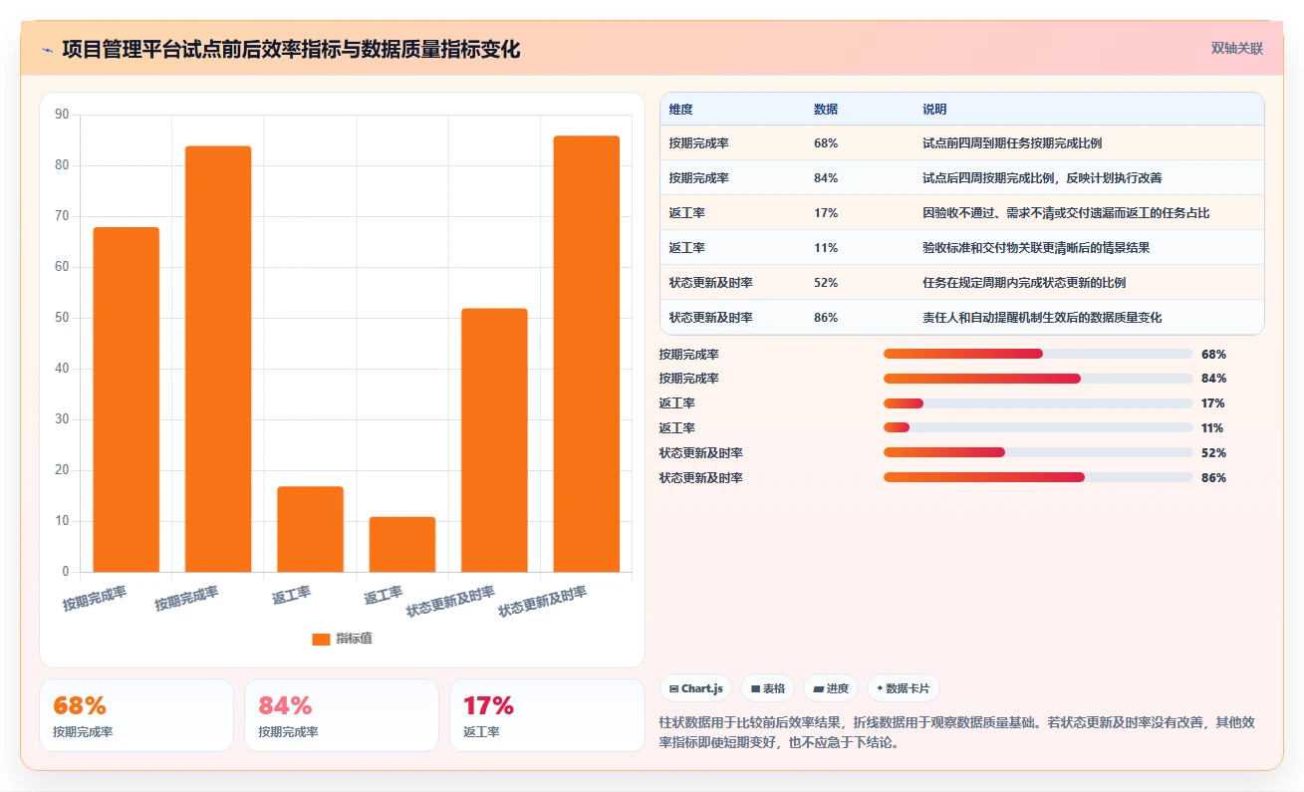Click the 17% 返工率 progress bar
The height and width of the screenshot is (792, 1304).
tap(1038, 403)
